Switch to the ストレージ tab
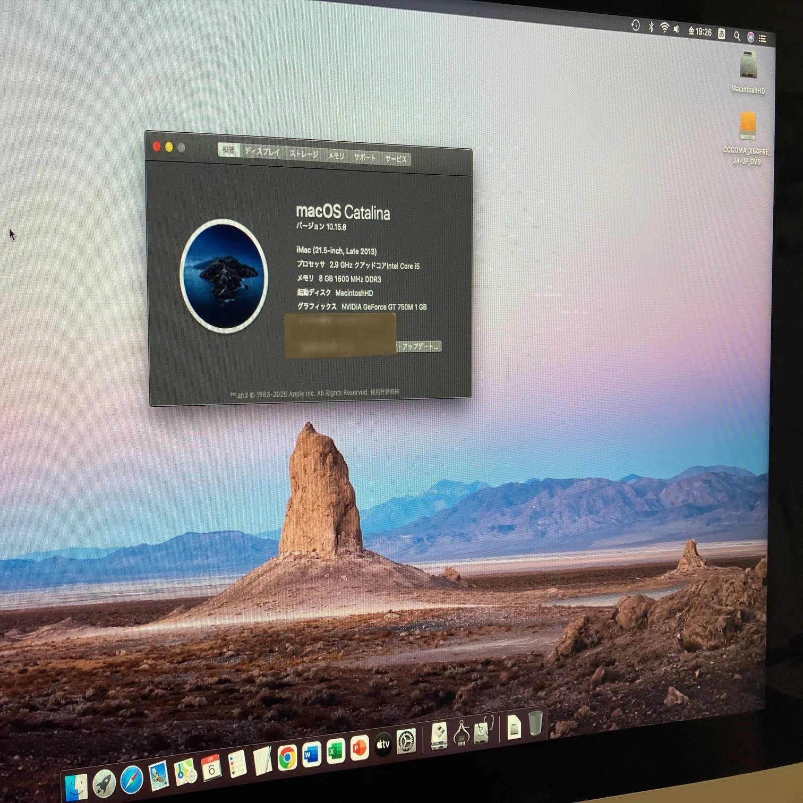This screenshot has width=803, height=803. pyautogui.click(x=304, y=154)
